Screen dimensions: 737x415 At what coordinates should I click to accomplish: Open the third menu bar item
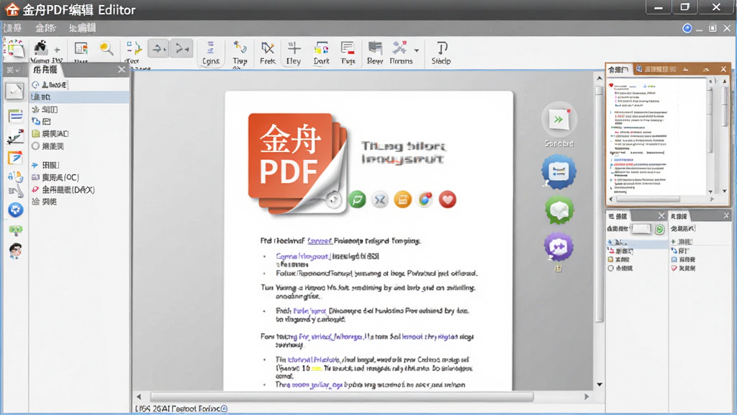(82, 28)
